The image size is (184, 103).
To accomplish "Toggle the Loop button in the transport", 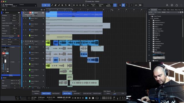I will pos(97,98).
